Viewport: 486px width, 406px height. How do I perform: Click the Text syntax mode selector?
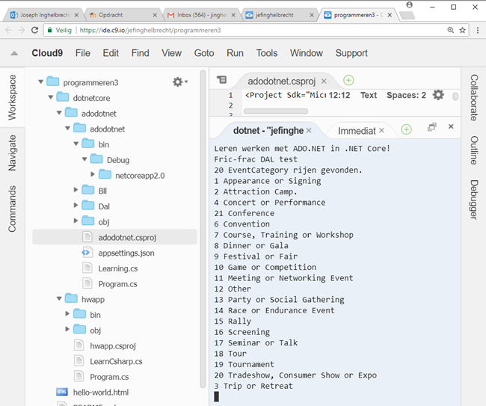(x=369, y=95)
